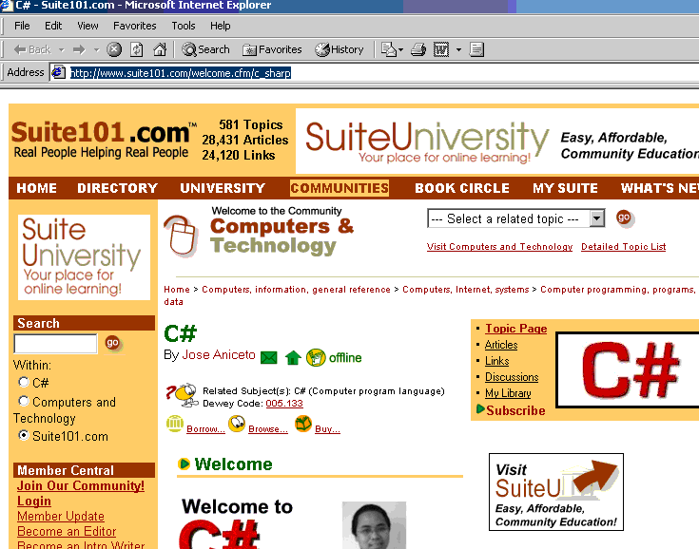Screen dimensions: 699x549
Task: Click the sidebar Search text field
Action: (x=55, y=343)
